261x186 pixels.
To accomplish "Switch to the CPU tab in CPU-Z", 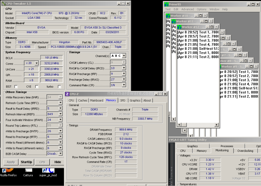I will coord(71,100).
